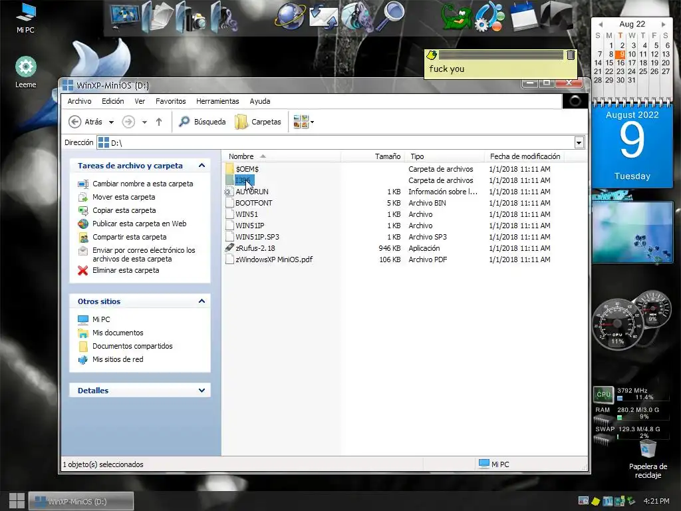Screen dimensions: 681x511
Task: Click the zRufus-2.18 application icon
Action: (229, 248)
